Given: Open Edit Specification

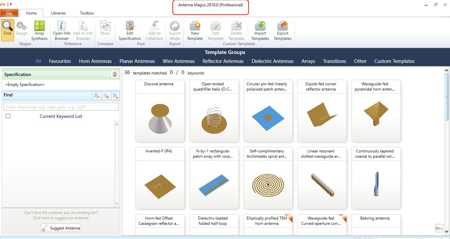Looking at the screenshot, I should pyautogui.click(x=130, y=30).
